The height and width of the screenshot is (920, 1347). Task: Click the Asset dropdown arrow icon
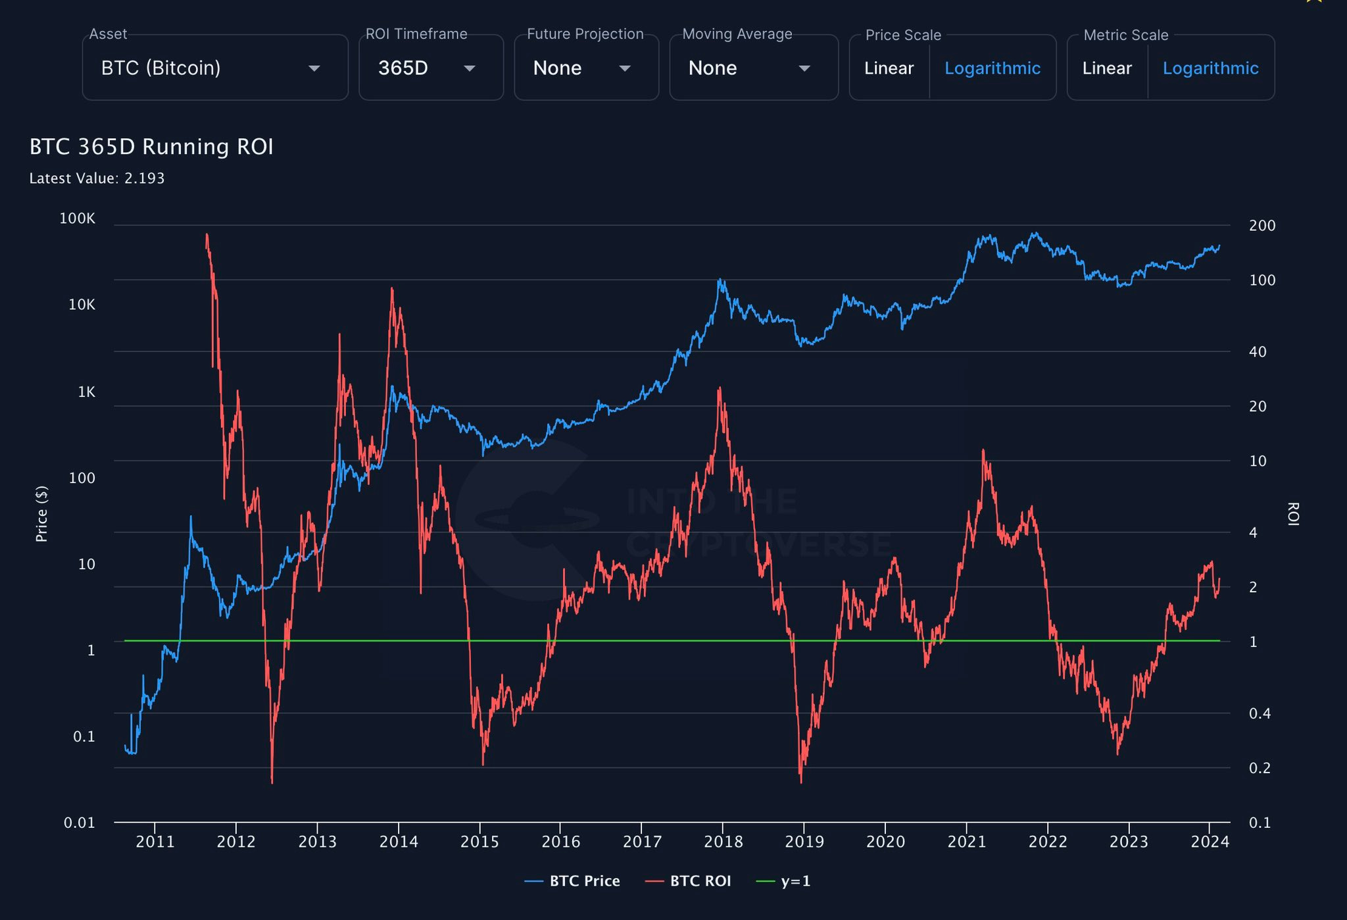tap(314, 68)
